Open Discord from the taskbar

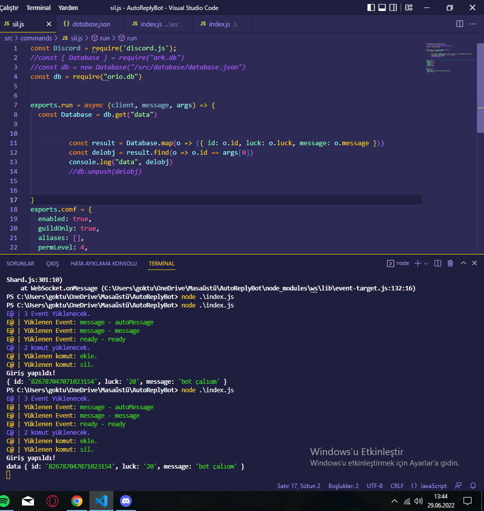[x=125, y=501]
